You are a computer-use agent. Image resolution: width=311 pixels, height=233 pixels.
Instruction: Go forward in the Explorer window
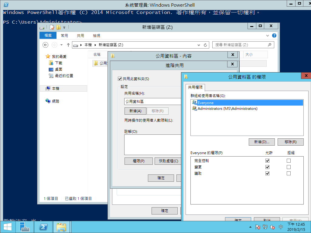[54, 45]
